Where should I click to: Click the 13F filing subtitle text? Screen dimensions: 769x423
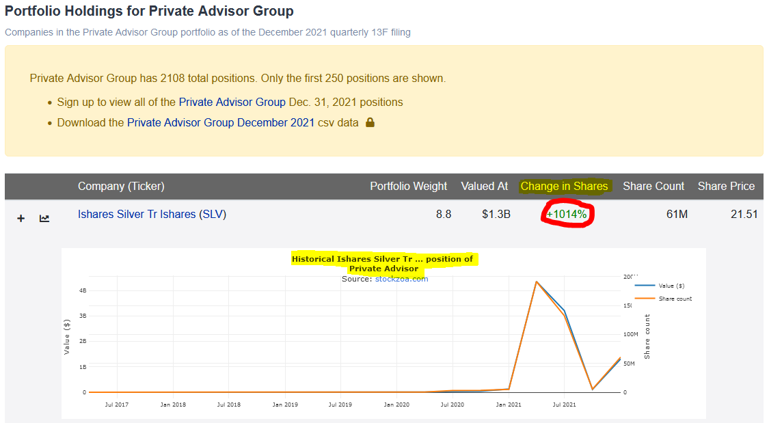(x=208, y=32)
